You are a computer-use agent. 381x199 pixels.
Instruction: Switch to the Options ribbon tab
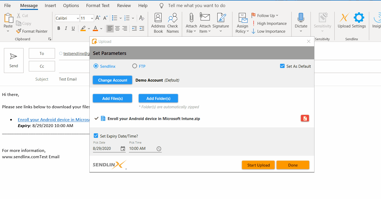[x=71, y=5]
